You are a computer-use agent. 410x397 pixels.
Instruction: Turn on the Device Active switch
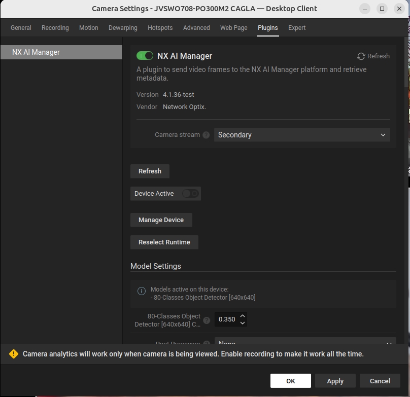[x=190, y=194]
